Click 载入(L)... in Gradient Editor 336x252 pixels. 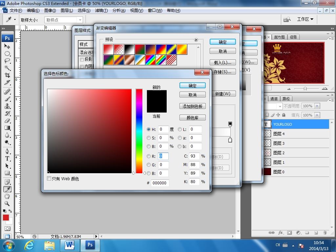223,63
